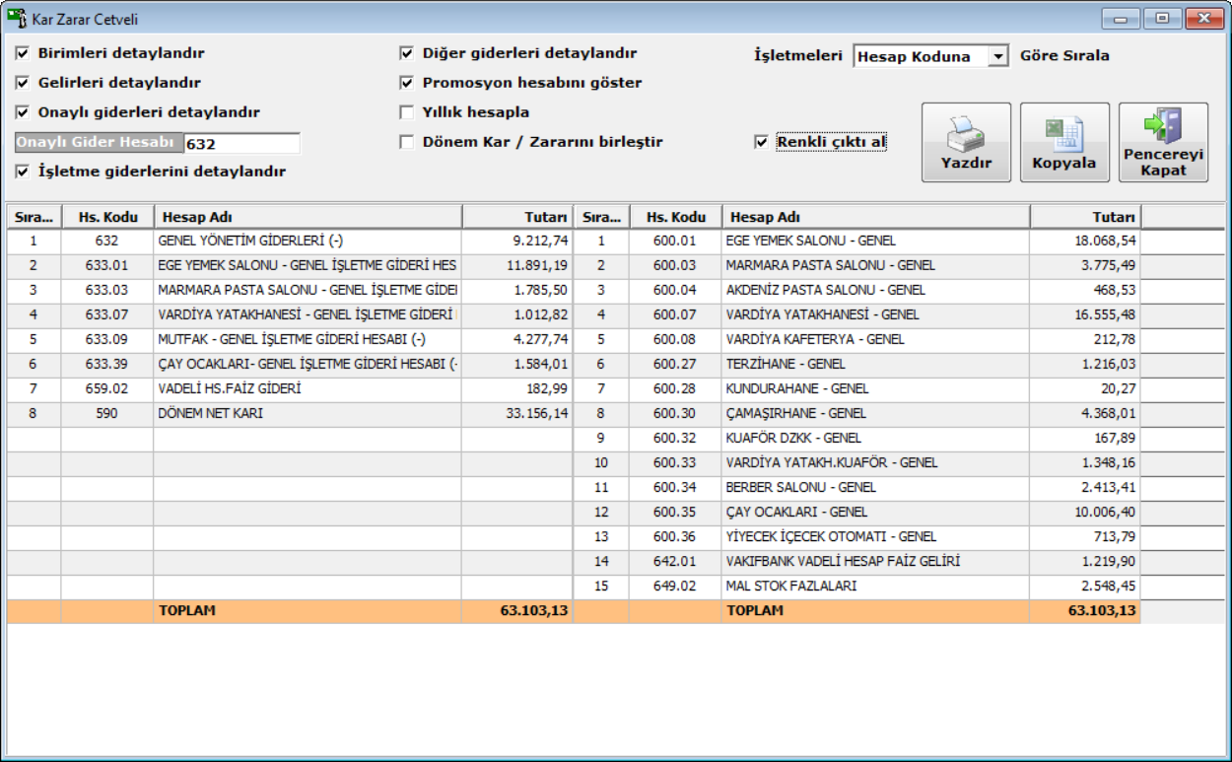
Task: Toggle Birimleri detaylandır checkbox
Action: point(23,53)
